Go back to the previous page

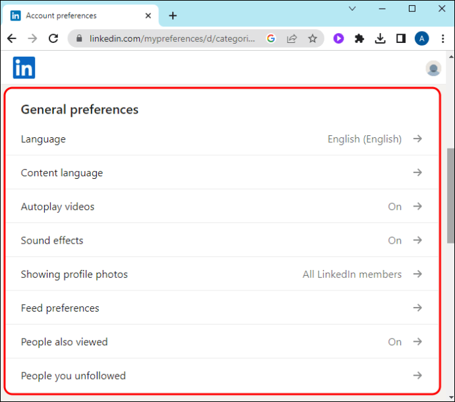12,38
